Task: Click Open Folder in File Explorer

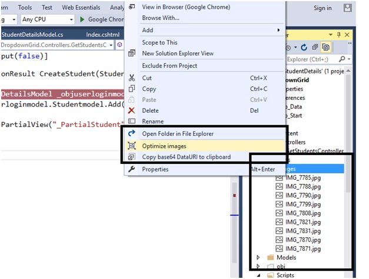Action: [x=178, y=134]
